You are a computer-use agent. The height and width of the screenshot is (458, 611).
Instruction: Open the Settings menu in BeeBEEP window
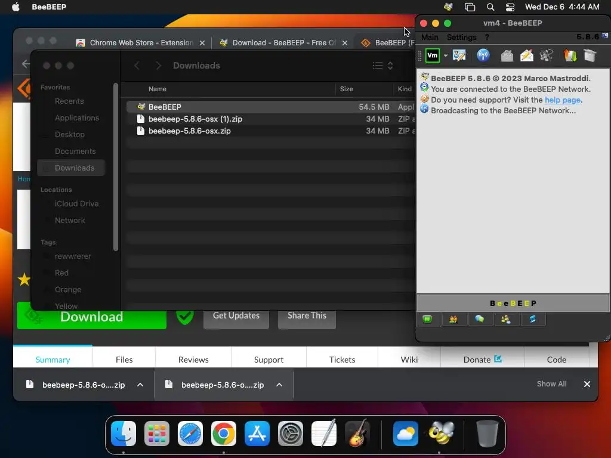(461, 38)
